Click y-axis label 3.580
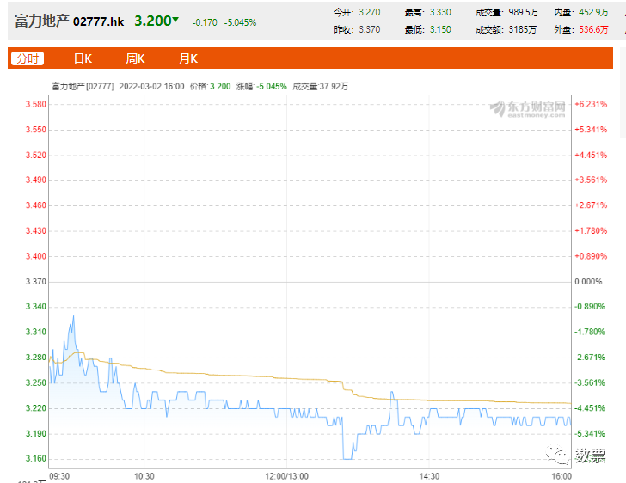Screen dimensions: 626x483 [36, 104]
